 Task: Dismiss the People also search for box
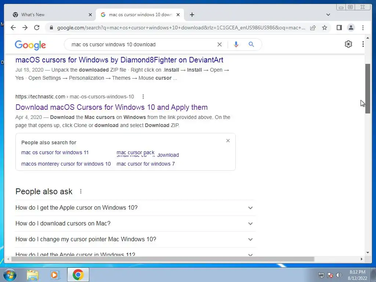pyautogui.click(x=228, y=141)
